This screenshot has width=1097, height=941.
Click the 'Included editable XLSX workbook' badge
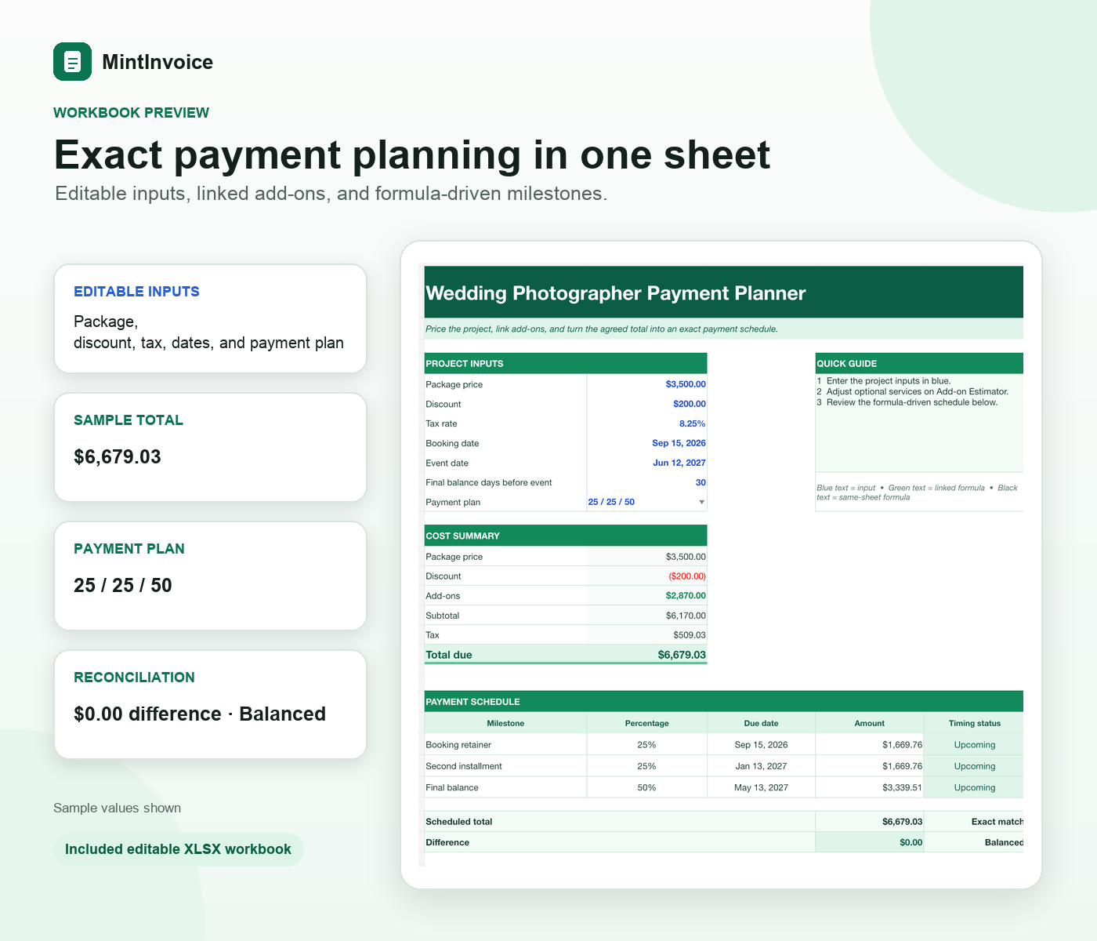click(x=178, y=849)
